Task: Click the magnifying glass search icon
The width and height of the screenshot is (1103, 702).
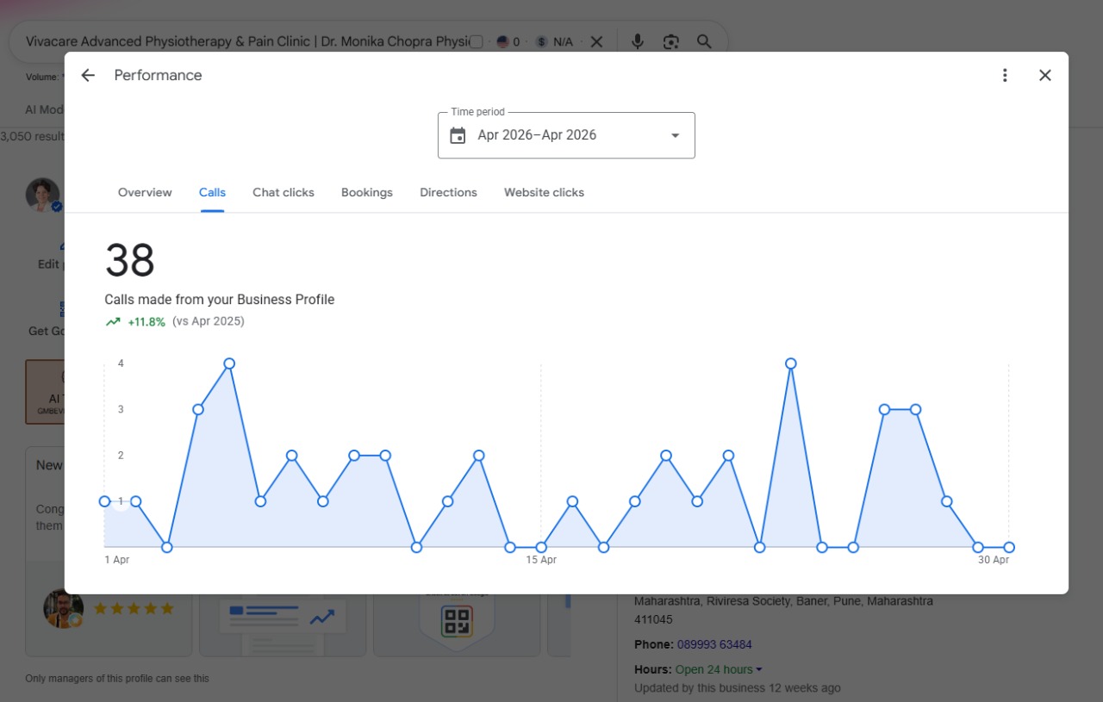Action: 704,41
